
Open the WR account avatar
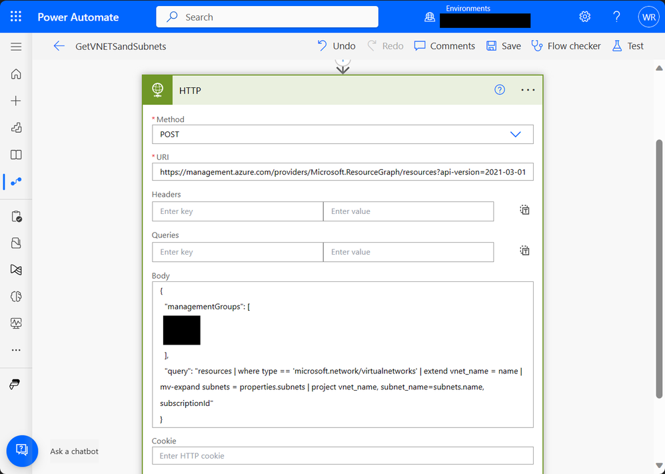coord(648,17)
